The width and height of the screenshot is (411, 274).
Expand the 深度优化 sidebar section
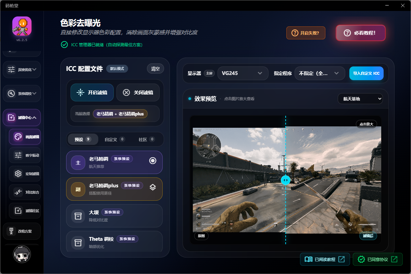(22, 70)
